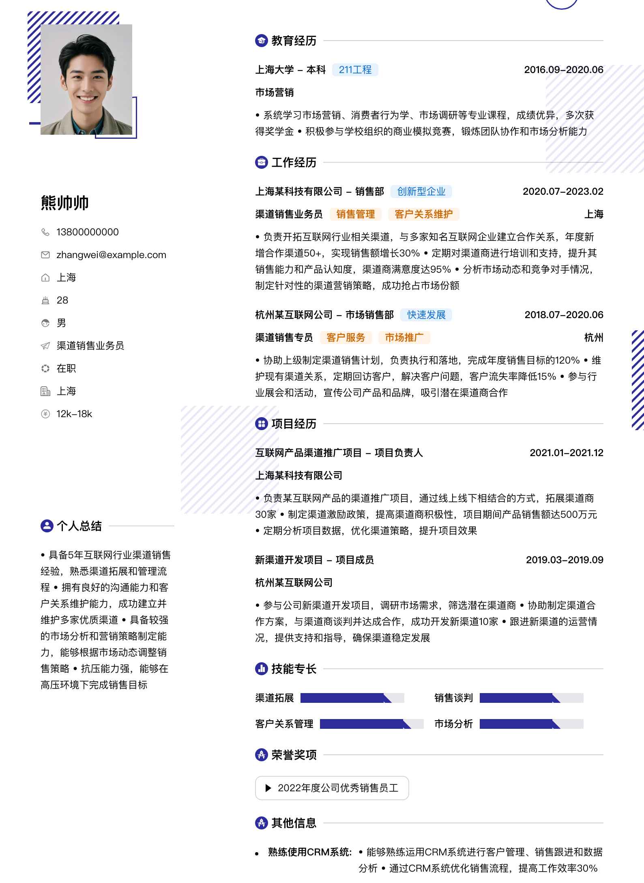Click the 教育经历 section heading
Screen dimensions: 644x883
pos(294,41)
